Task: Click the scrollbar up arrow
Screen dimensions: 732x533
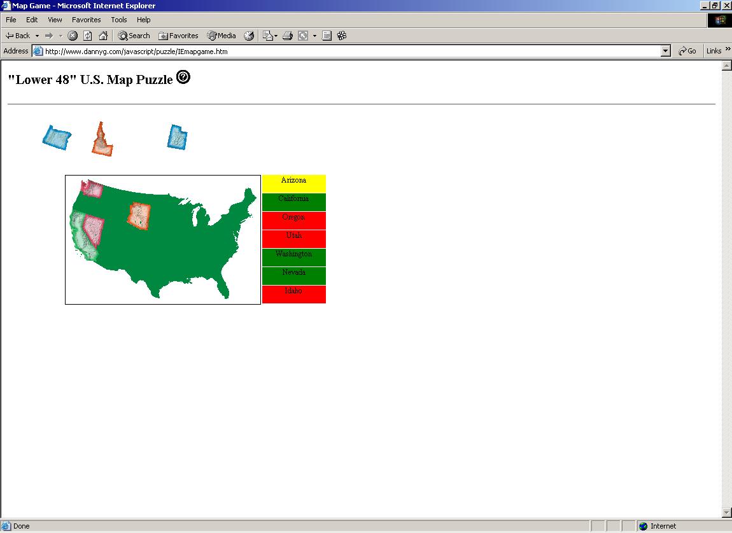Action: (x=726, y=66)
